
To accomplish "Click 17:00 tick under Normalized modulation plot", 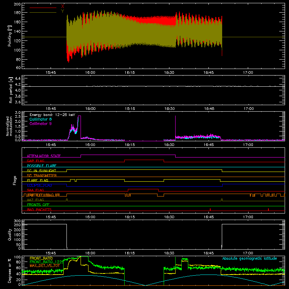I will (248, 145).
